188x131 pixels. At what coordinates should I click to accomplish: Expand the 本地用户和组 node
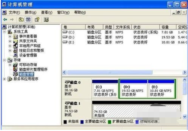[x=10, y=46]
